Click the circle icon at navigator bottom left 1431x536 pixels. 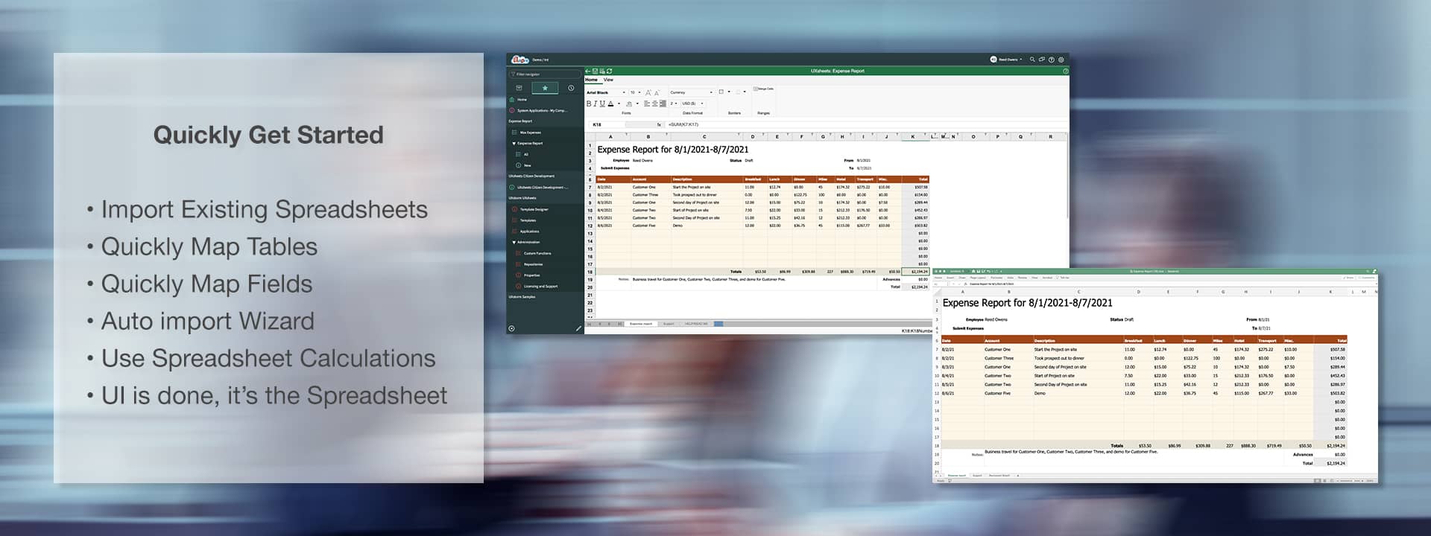pyautogui.click(x=511, y=328)
